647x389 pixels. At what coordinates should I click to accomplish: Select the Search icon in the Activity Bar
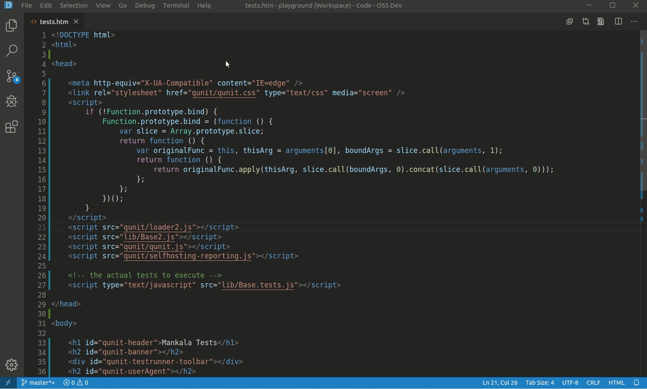point(11,51)
